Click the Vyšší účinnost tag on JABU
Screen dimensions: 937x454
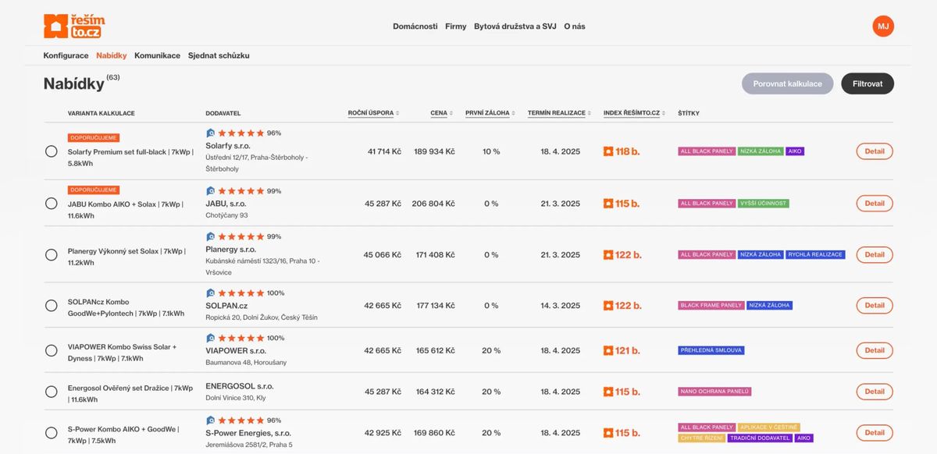(x=764, y=204)
